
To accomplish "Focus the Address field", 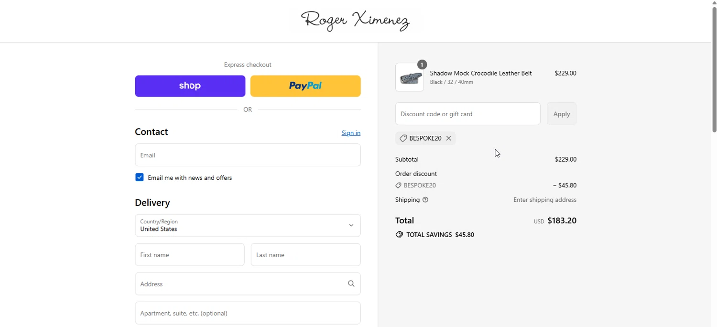I will (x=248, y=284).
